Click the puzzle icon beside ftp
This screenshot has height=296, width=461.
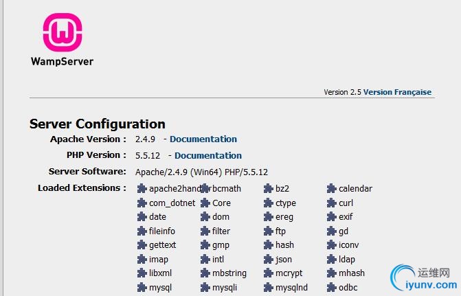click(x=269, y=231)
